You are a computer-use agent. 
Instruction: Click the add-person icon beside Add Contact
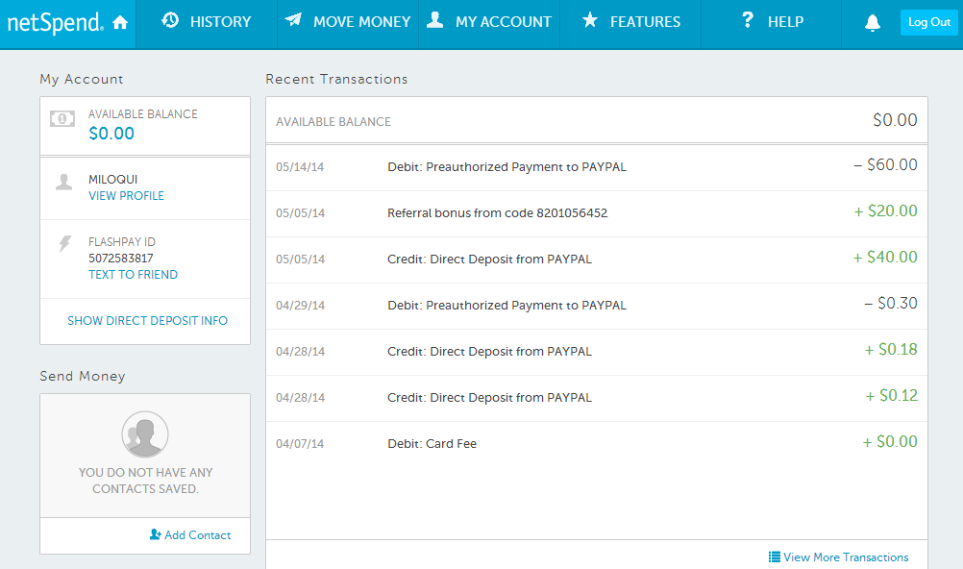pos(156,534)
